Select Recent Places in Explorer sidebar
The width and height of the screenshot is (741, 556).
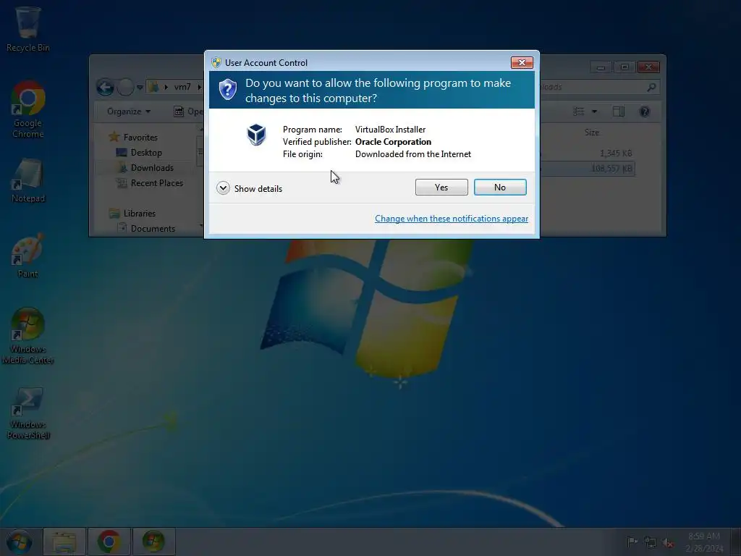157,183
